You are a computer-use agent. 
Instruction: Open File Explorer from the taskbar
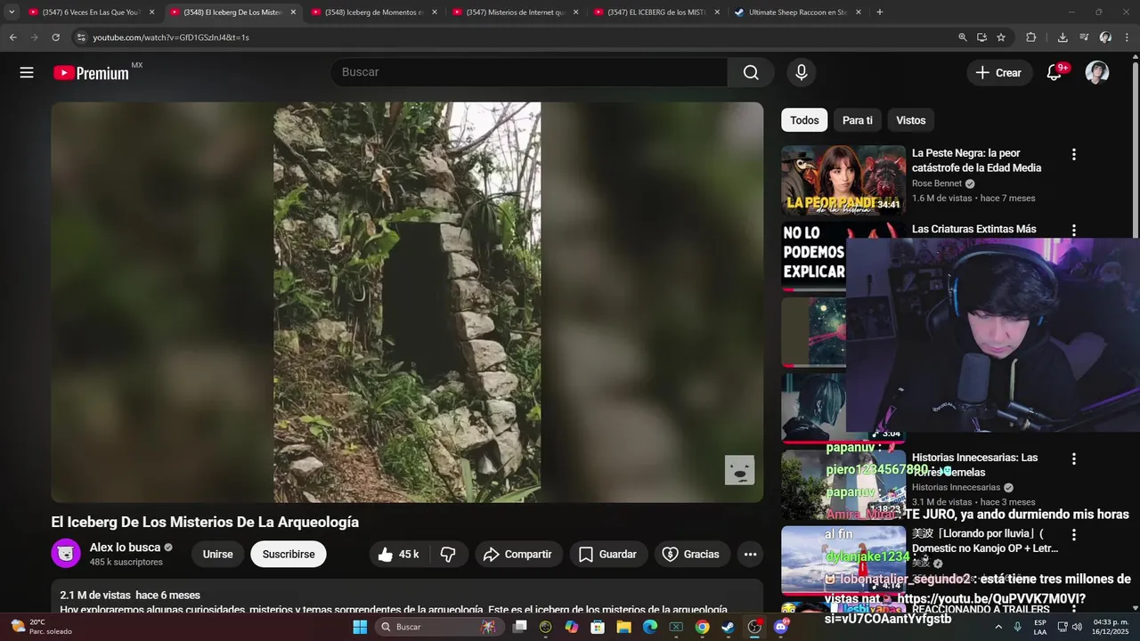click(x=624, y=627)
